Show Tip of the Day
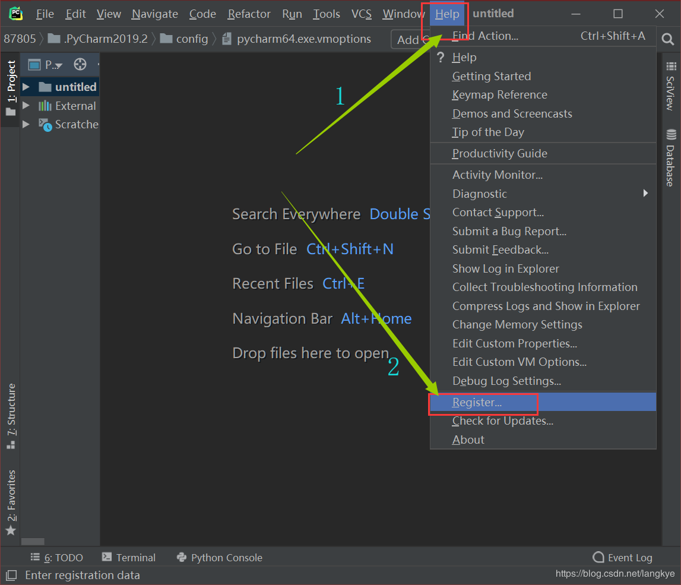Screen dimensions: 681x585 [x=543, y=132]
